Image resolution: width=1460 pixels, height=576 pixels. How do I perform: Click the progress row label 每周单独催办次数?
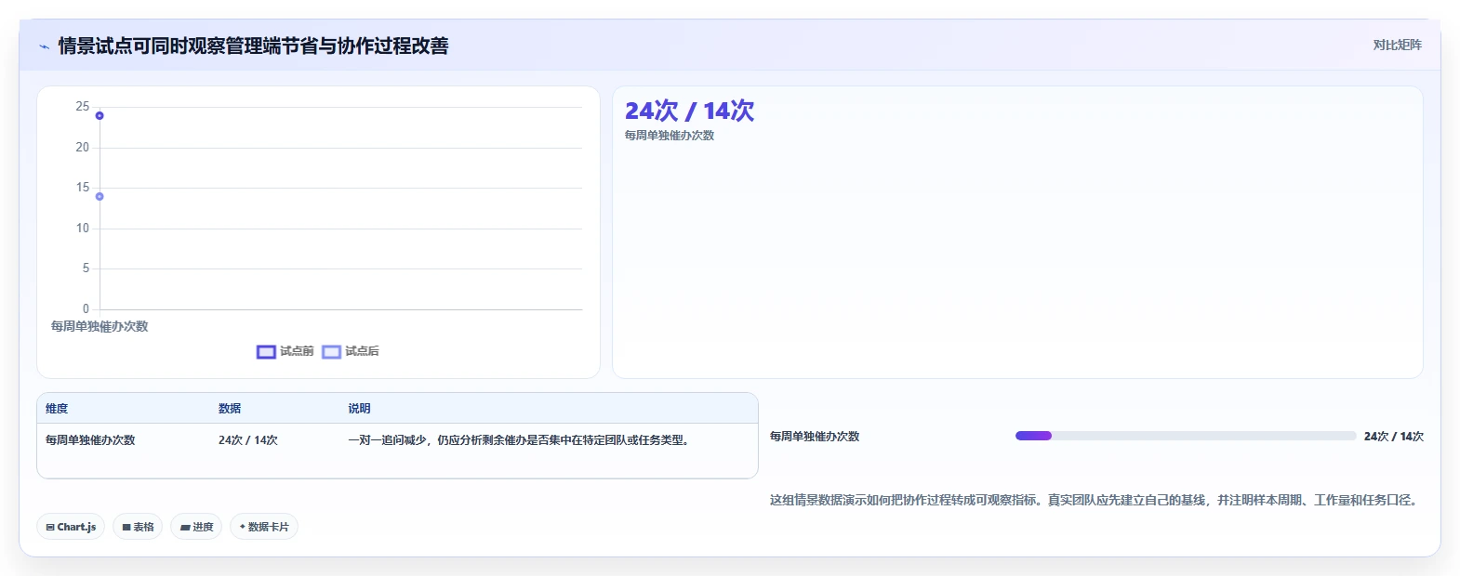point(815,437)
